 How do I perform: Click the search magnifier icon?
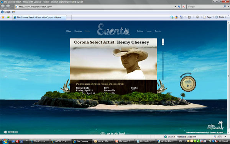225,7
